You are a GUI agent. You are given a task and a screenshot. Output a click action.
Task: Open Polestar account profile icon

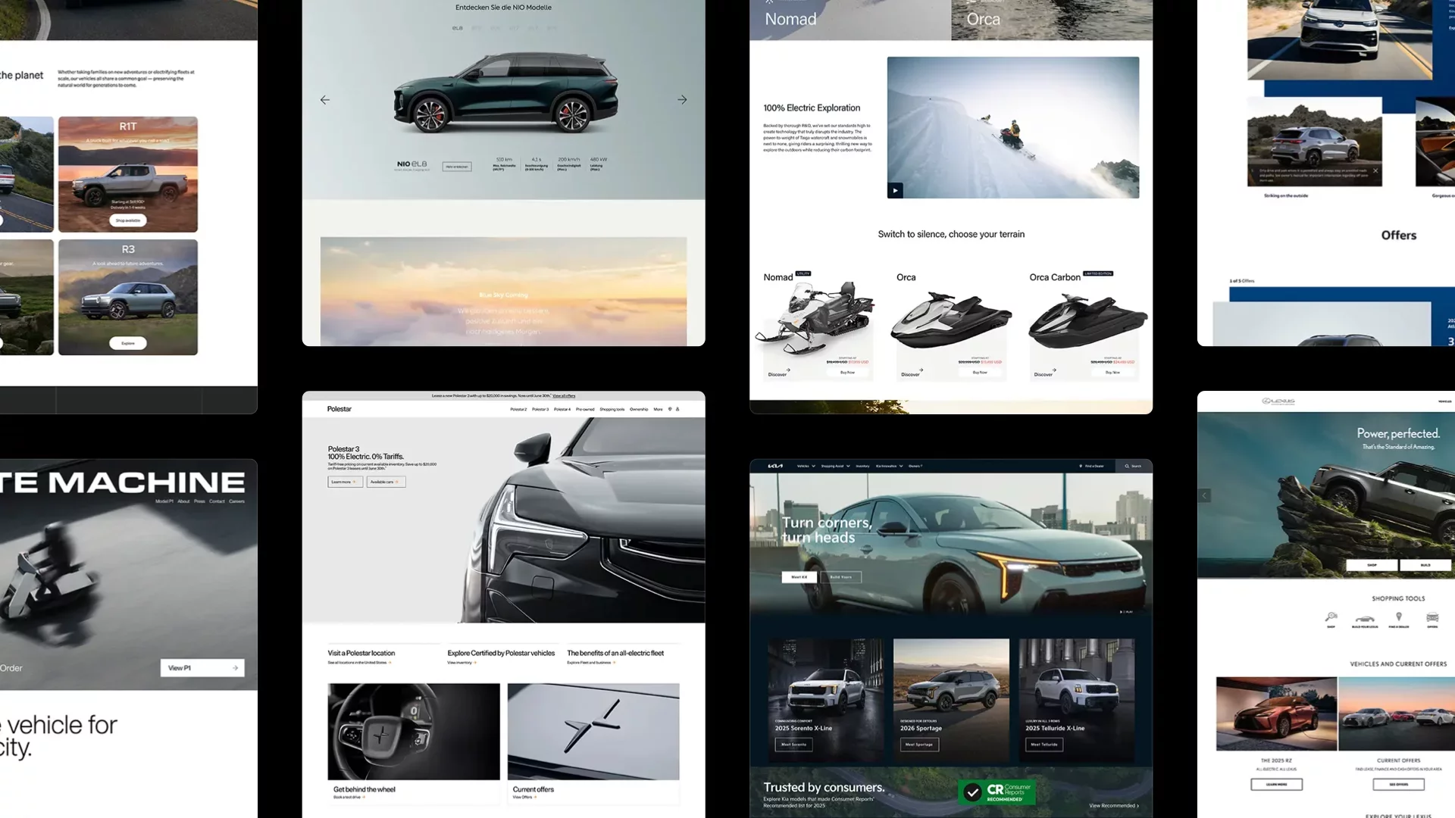[677, 409]
